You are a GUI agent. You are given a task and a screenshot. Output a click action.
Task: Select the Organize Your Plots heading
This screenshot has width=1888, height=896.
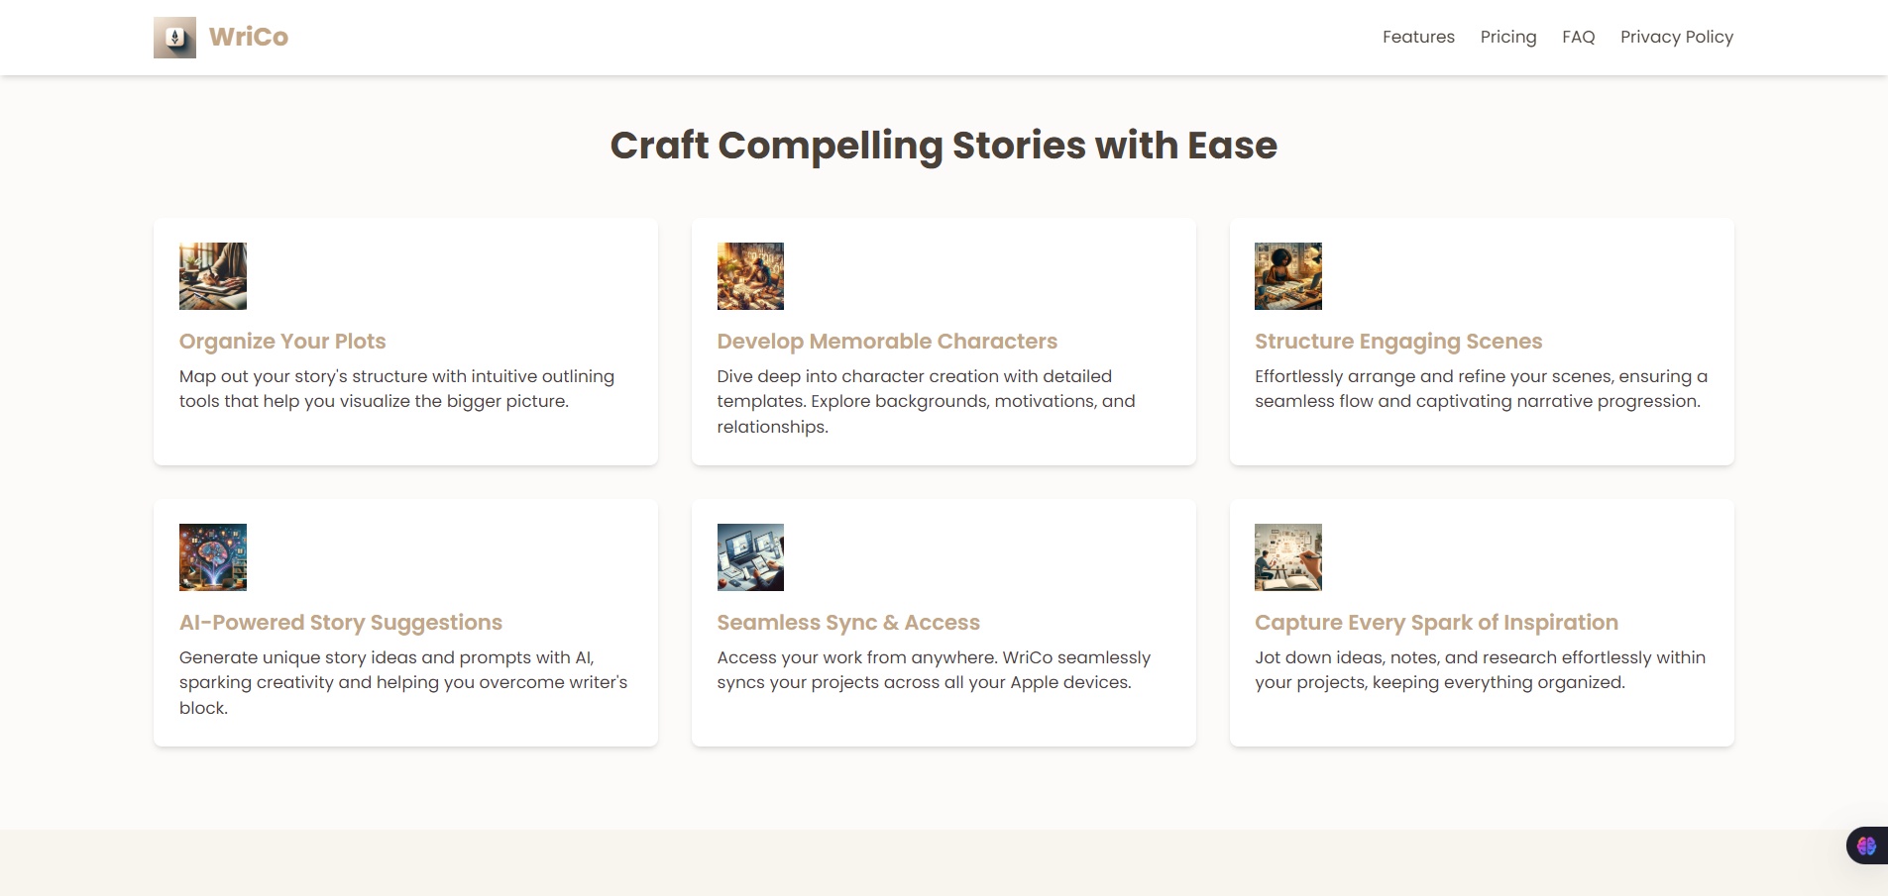pos(282,342)
